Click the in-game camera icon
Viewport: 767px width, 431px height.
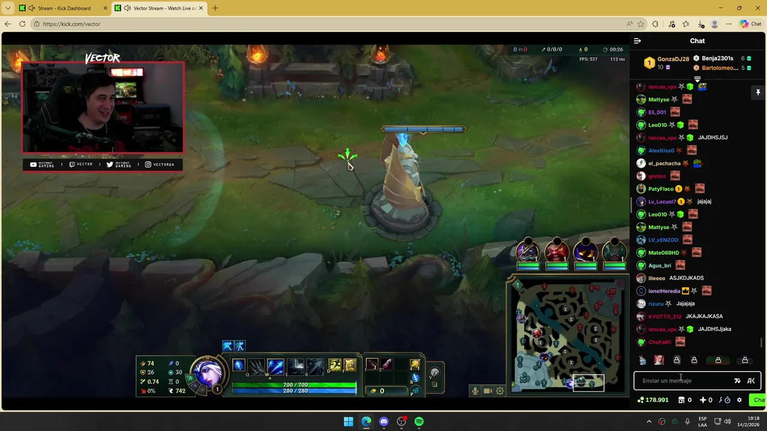(488, 391)
